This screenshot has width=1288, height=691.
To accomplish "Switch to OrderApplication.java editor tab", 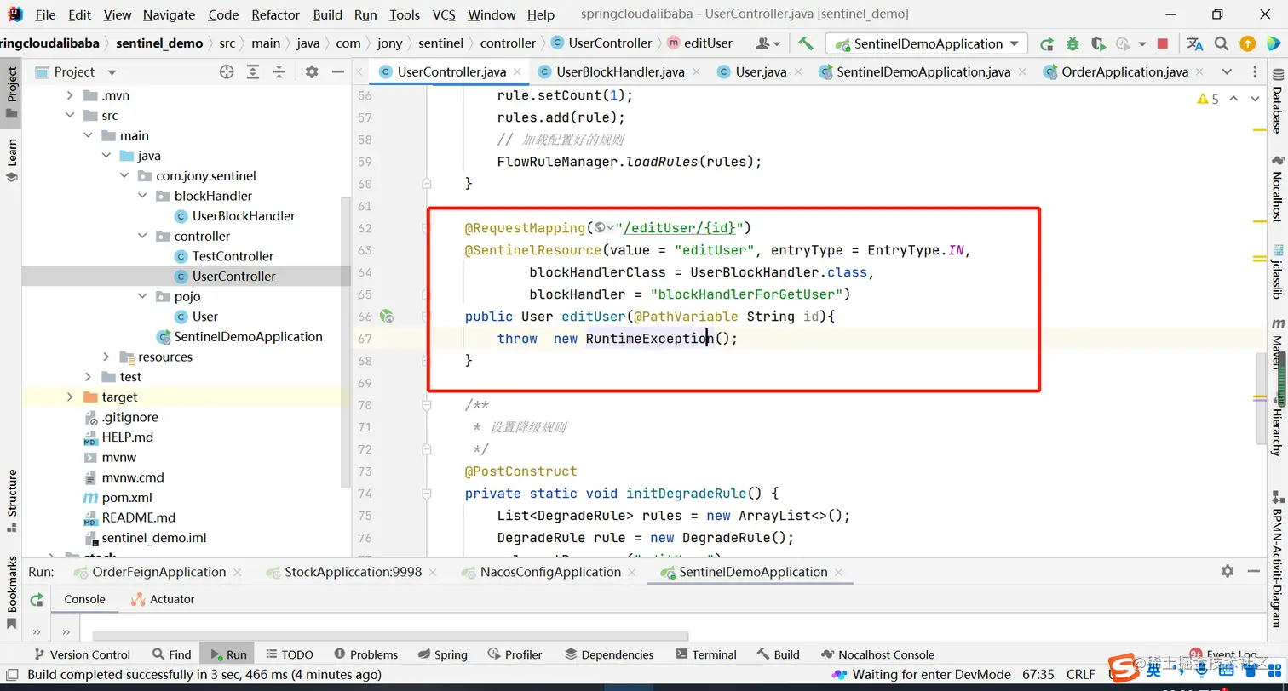I will tap(1124, 72).
